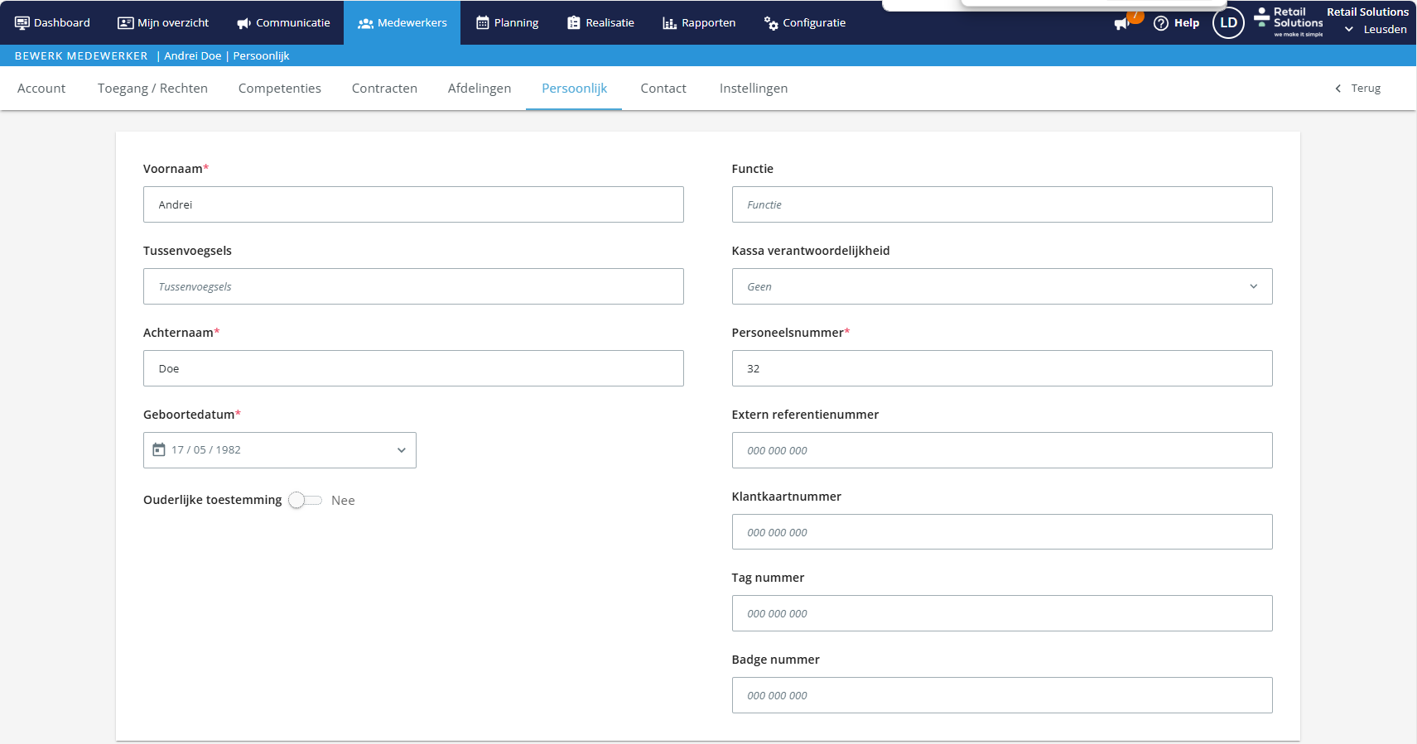Screen dimensions: 1417x744
Task: Open the Kassa verantwoordelijkheid dropdown
Action: pyautogui.click(x=1002, y=286)
